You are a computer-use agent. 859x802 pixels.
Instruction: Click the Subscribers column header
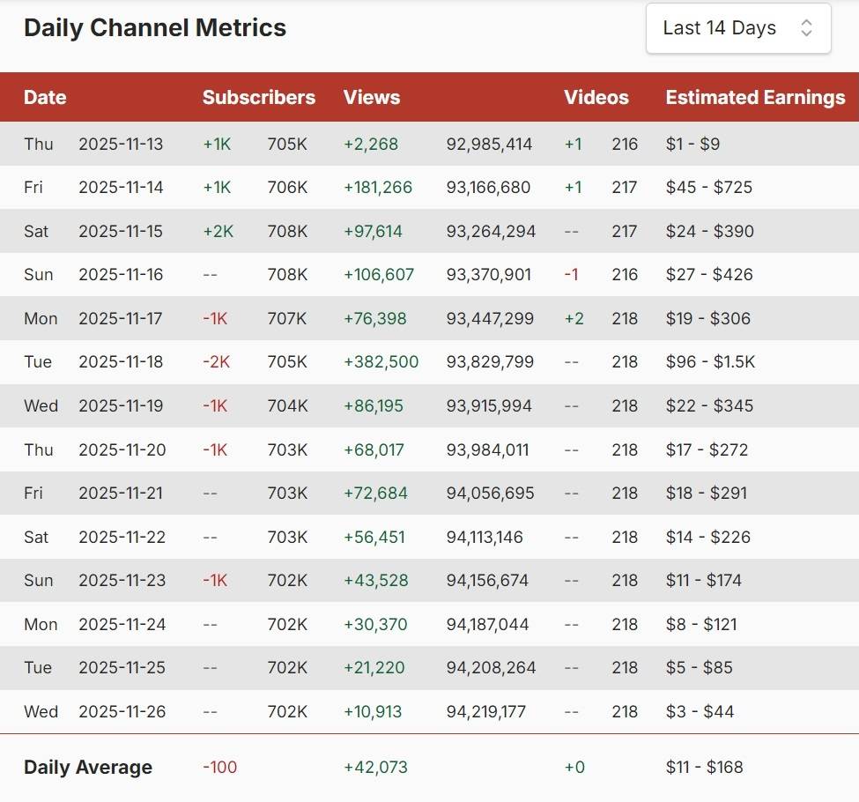pyautogui.click(x=258, y=98)
